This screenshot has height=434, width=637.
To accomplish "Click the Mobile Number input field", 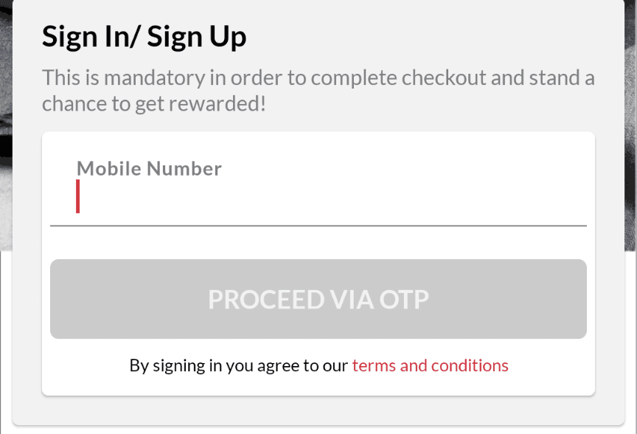I will [317, 199].
